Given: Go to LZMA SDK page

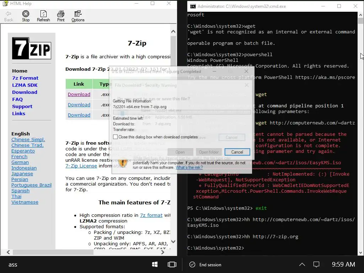Looking at the screenshot, I should click(25, 85).
